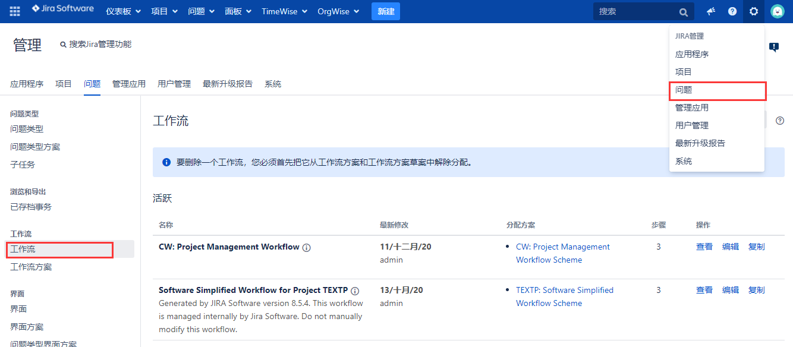The width and height of the screenshot is (793, 347).
Task: Open the TimeWise dropdown menu
Action: (284, 11)
